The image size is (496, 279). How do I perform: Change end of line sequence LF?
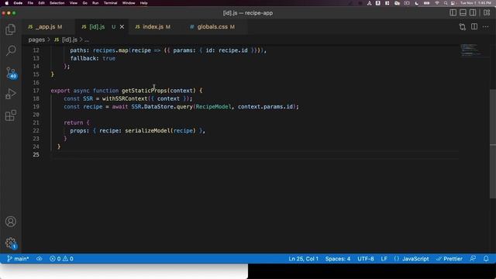tap(384, 258)
